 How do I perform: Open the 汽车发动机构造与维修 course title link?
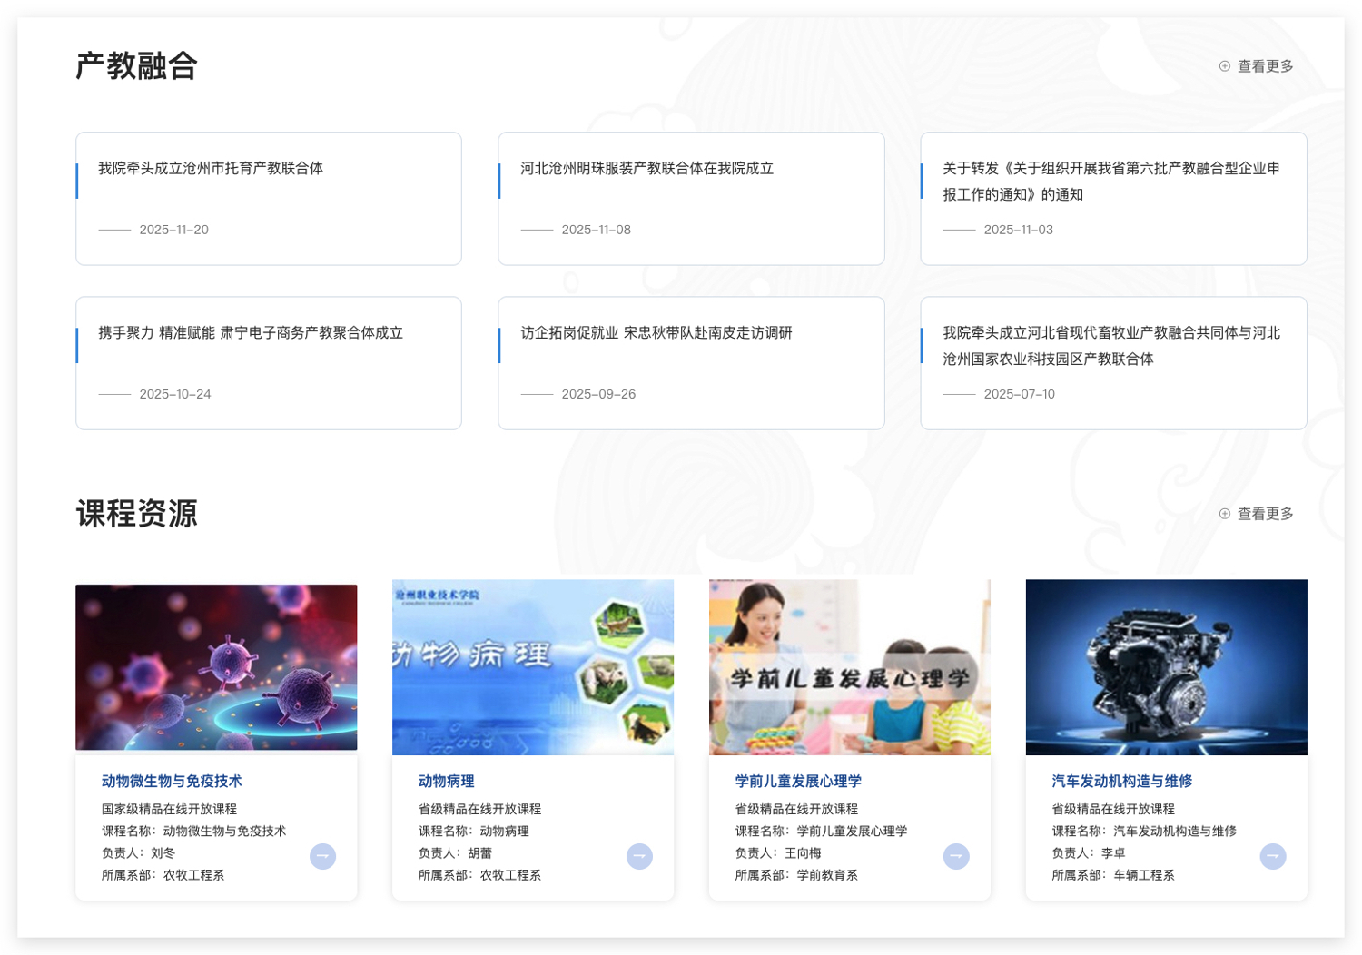coord(1123,781)
